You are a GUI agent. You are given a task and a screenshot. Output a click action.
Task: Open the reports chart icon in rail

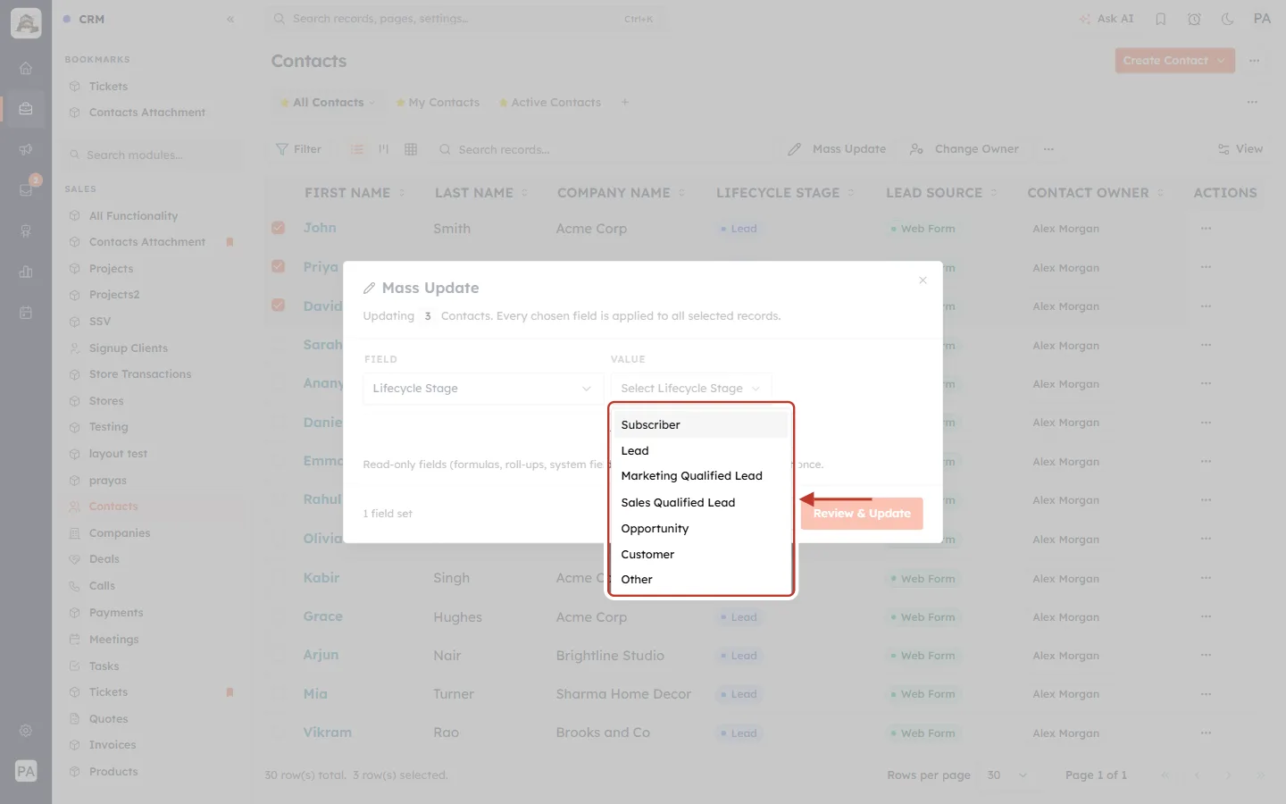[26, 272]
